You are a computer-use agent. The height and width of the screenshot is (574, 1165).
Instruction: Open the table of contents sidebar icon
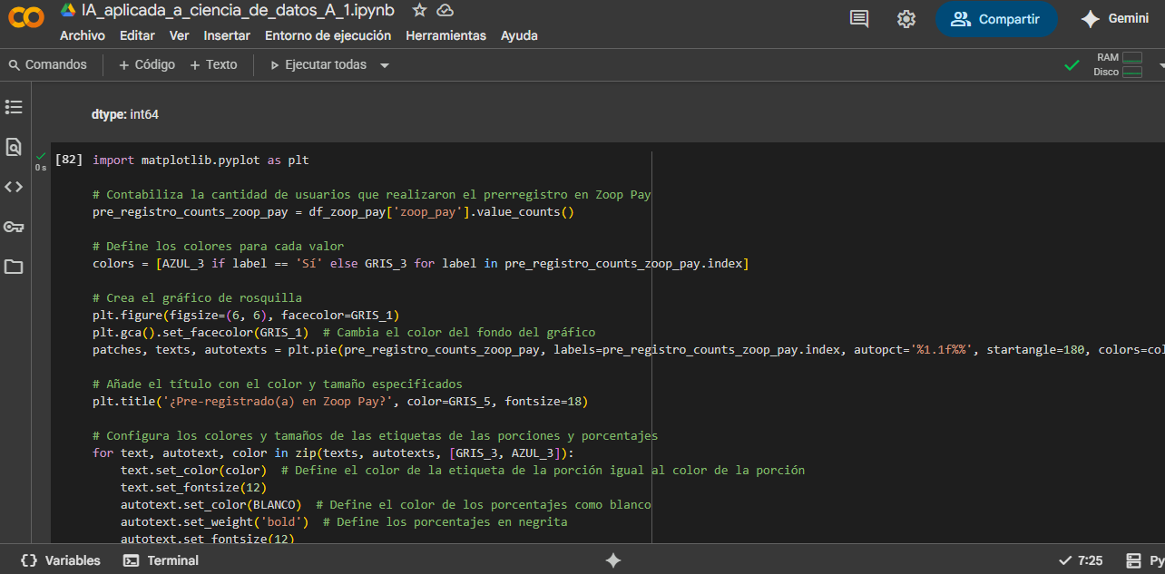tap(14, 107)
